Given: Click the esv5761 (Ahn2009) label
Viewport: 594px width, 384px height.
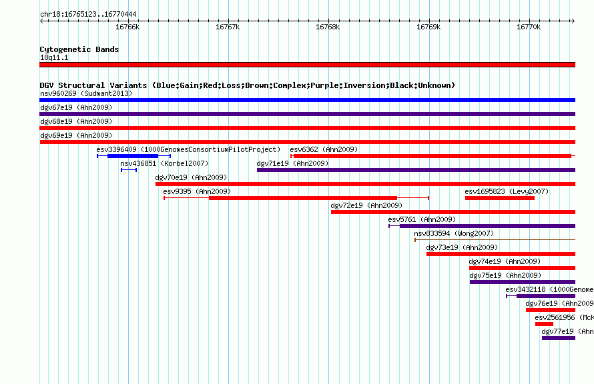Looking at the screenshot, I should point(422,219).
